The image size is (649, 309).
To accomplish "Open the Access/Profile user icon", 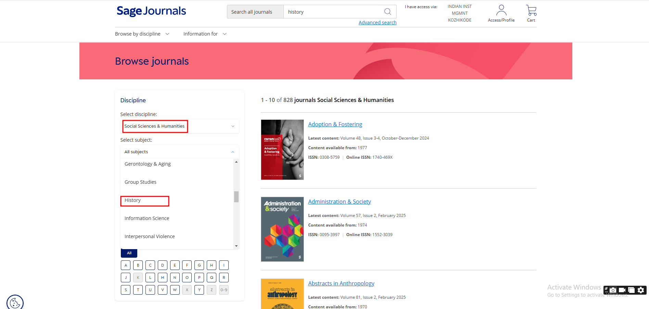I will tap(501, 10).
